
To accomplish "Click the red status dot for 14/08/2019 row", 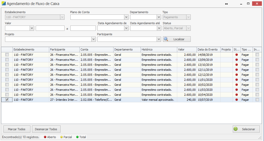I will click(236, 55).
